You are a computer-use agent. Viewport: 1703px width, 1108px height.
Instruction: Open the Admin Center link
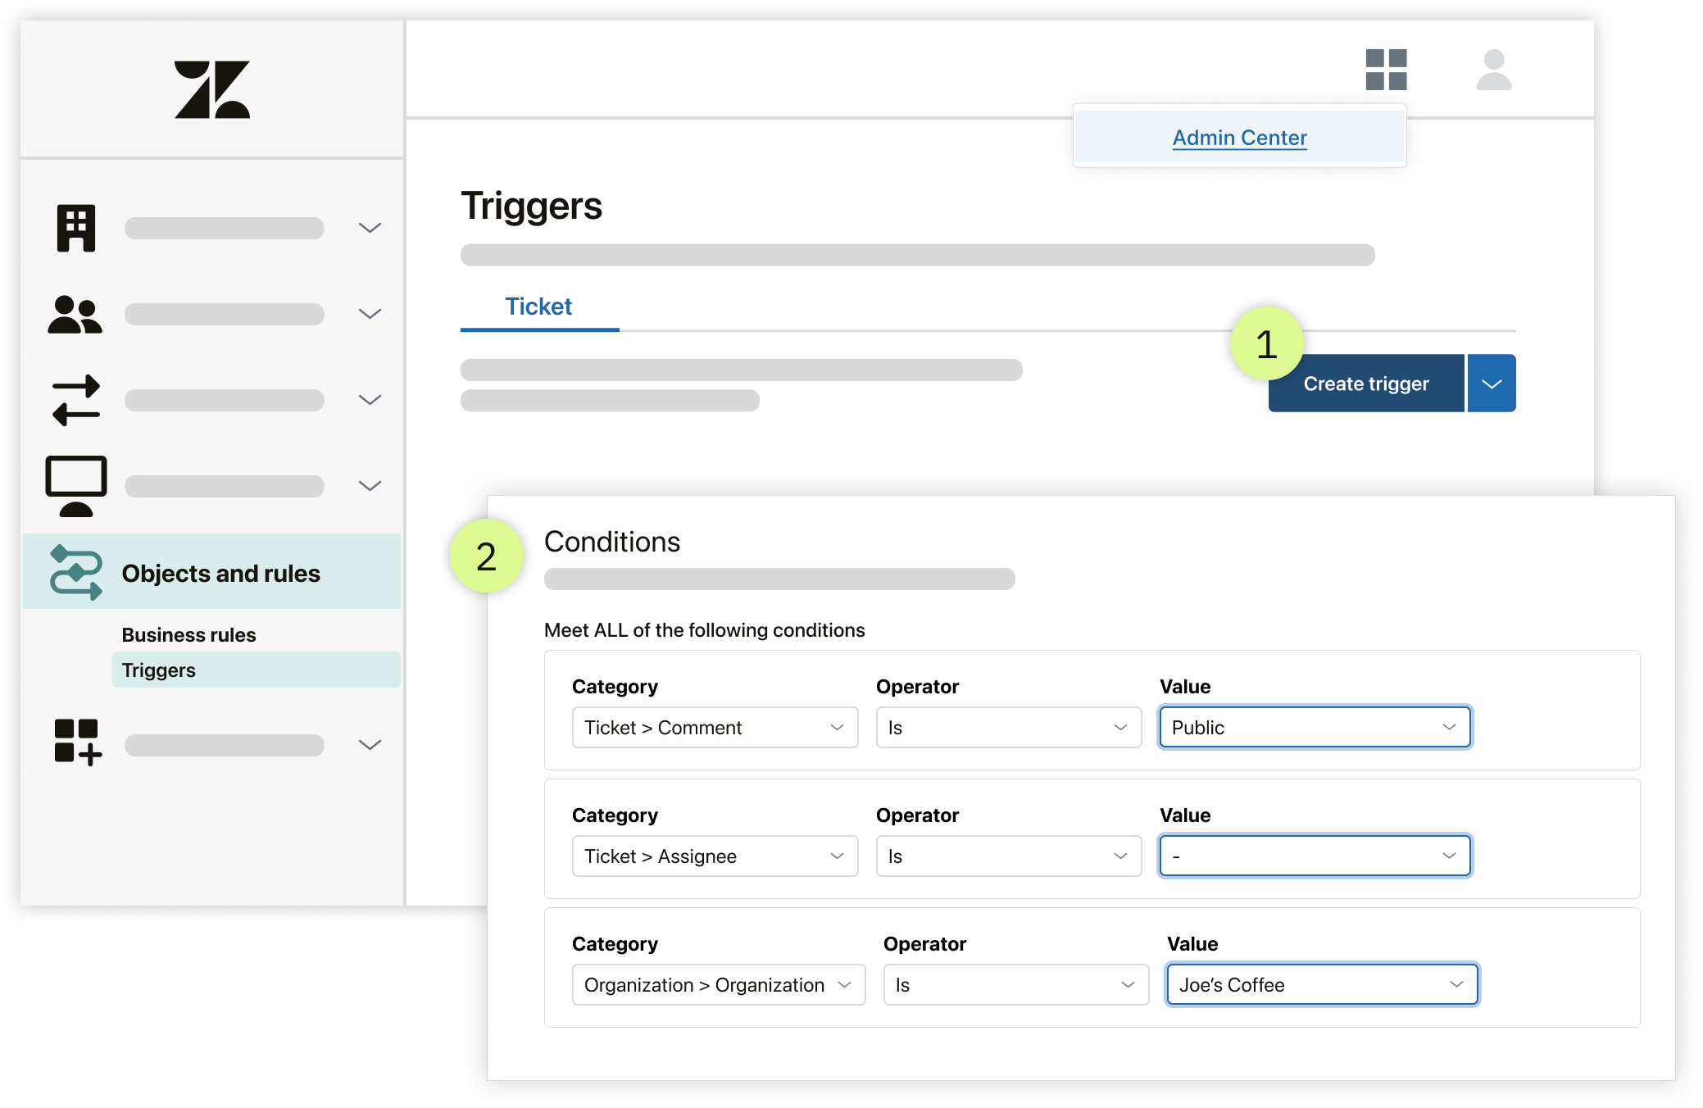(1239, 137)
